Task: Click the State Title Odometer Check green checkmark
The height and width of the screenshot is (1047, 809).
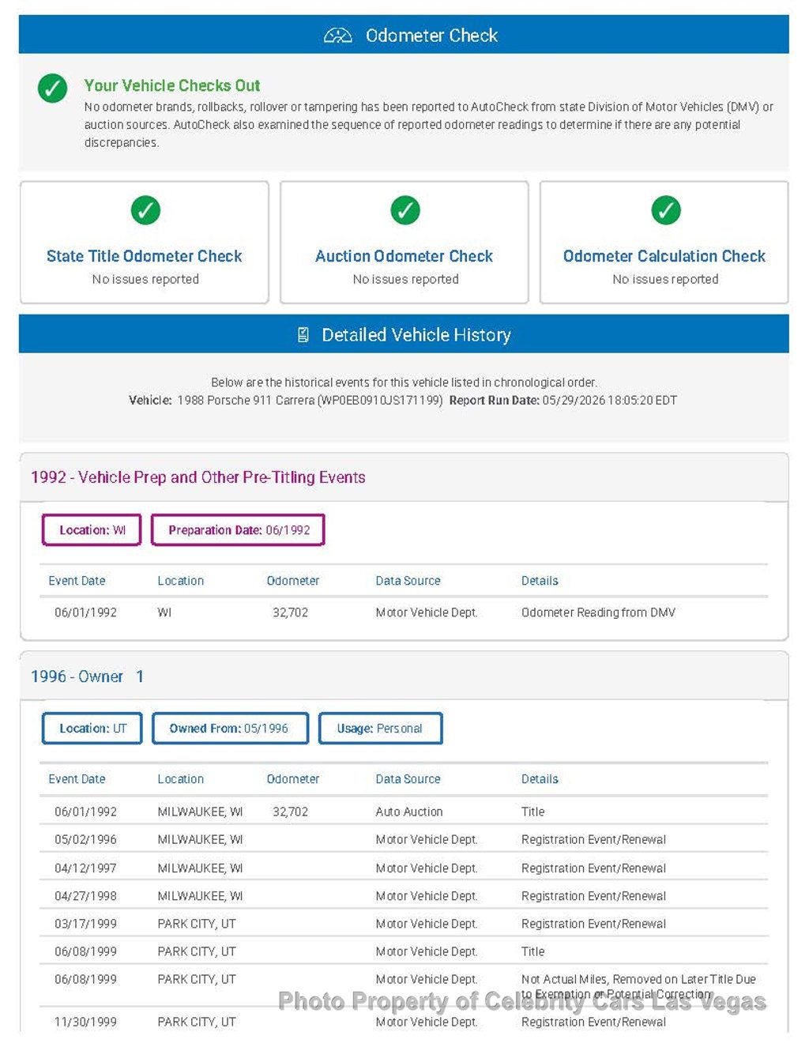Action: [x=145, y=210]
